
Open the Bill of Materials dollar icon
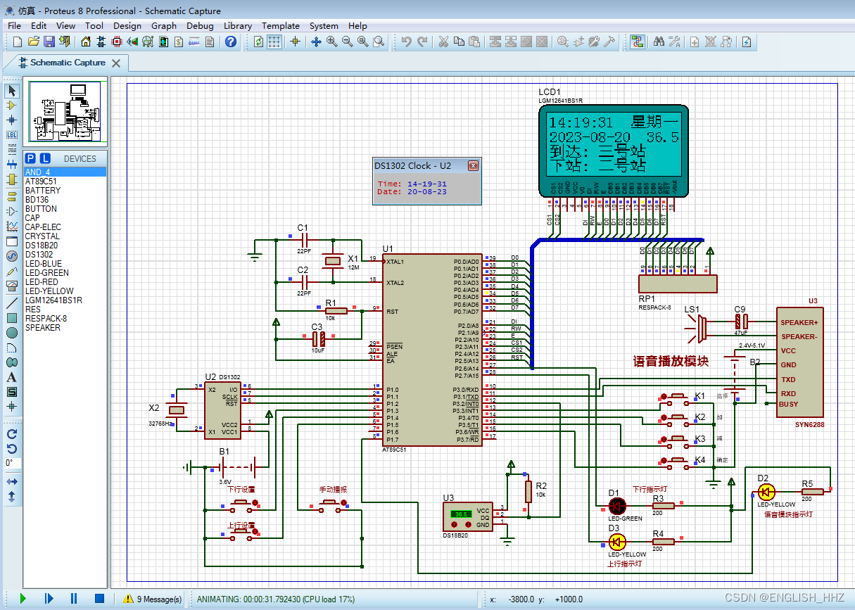click(179, 42)
